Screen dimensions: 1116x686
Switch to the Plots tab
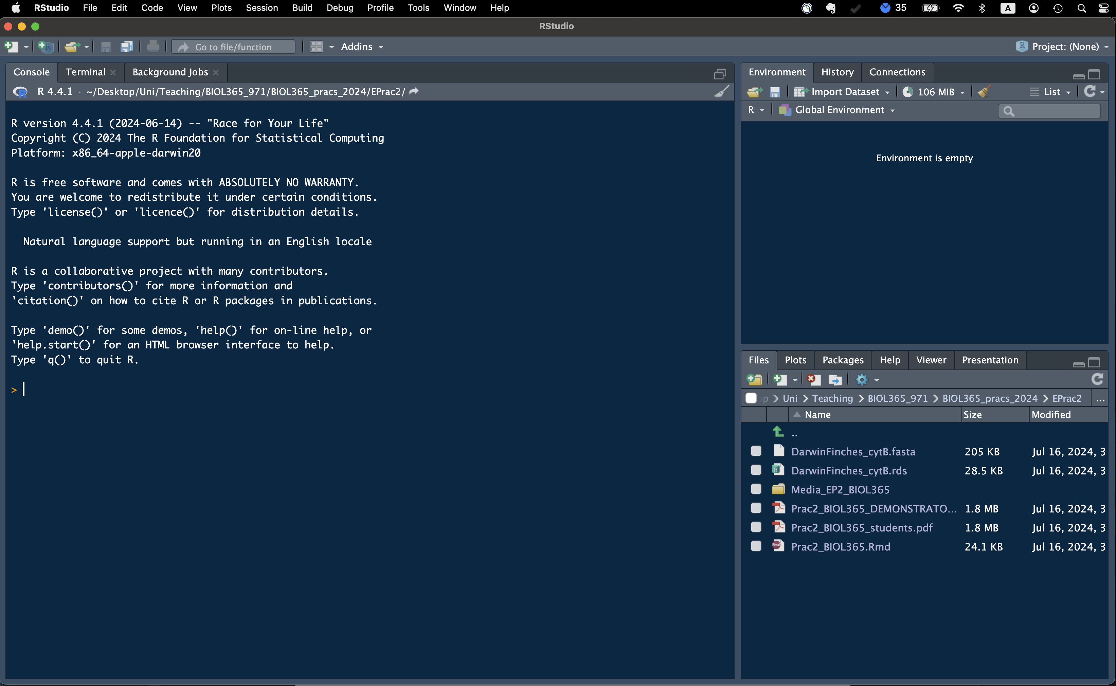pos(795,360)
